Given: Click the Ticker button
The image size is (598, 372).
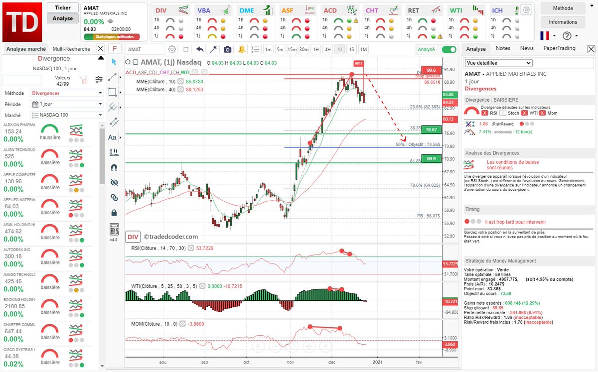Looking at the screenshot, I should pyautogui.click(x=63, y=7).
